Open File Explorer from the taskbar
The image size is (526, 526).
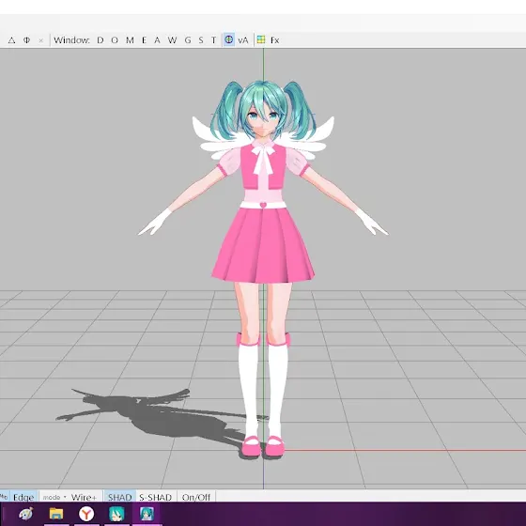[x=56, y=514]
